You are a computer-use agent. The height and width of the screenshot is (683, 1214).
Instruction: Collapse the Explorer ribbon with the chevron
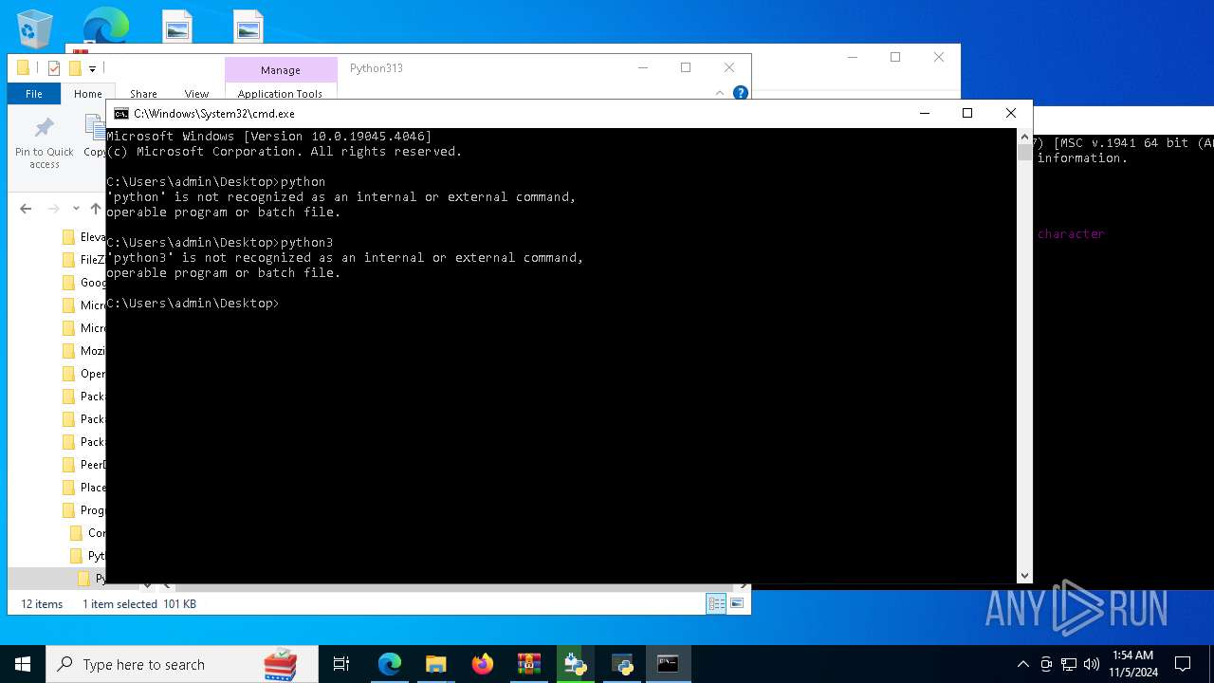click(x=720, y=93)
